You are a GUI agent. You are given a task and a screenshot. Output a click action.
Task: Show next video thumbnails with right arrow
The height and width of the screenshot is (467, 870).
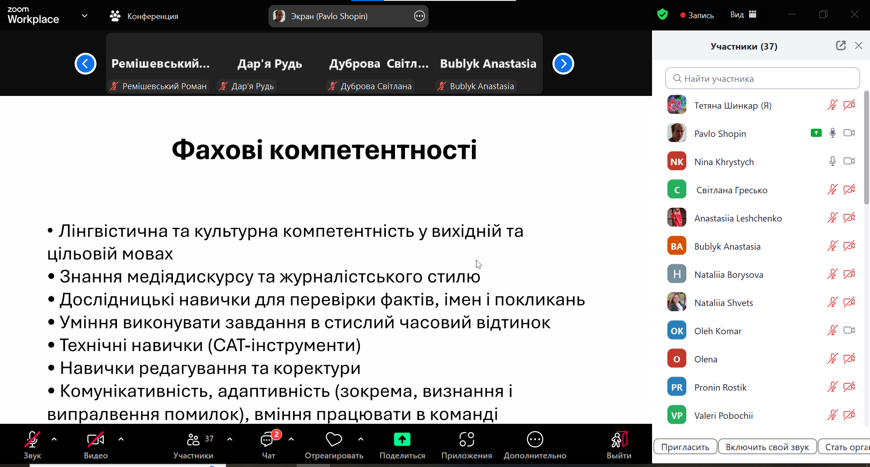tap(563, 64)
